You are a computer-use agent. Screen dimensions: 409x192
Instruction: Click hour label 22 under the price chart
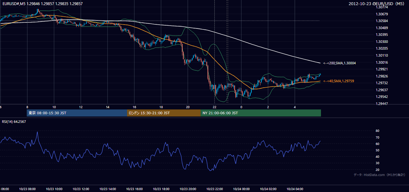click(215, 107)
